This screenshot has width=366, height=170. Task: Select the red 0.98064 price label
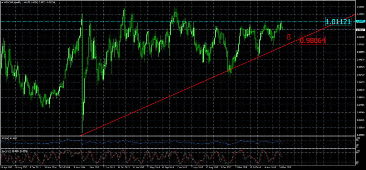(312, 40)
